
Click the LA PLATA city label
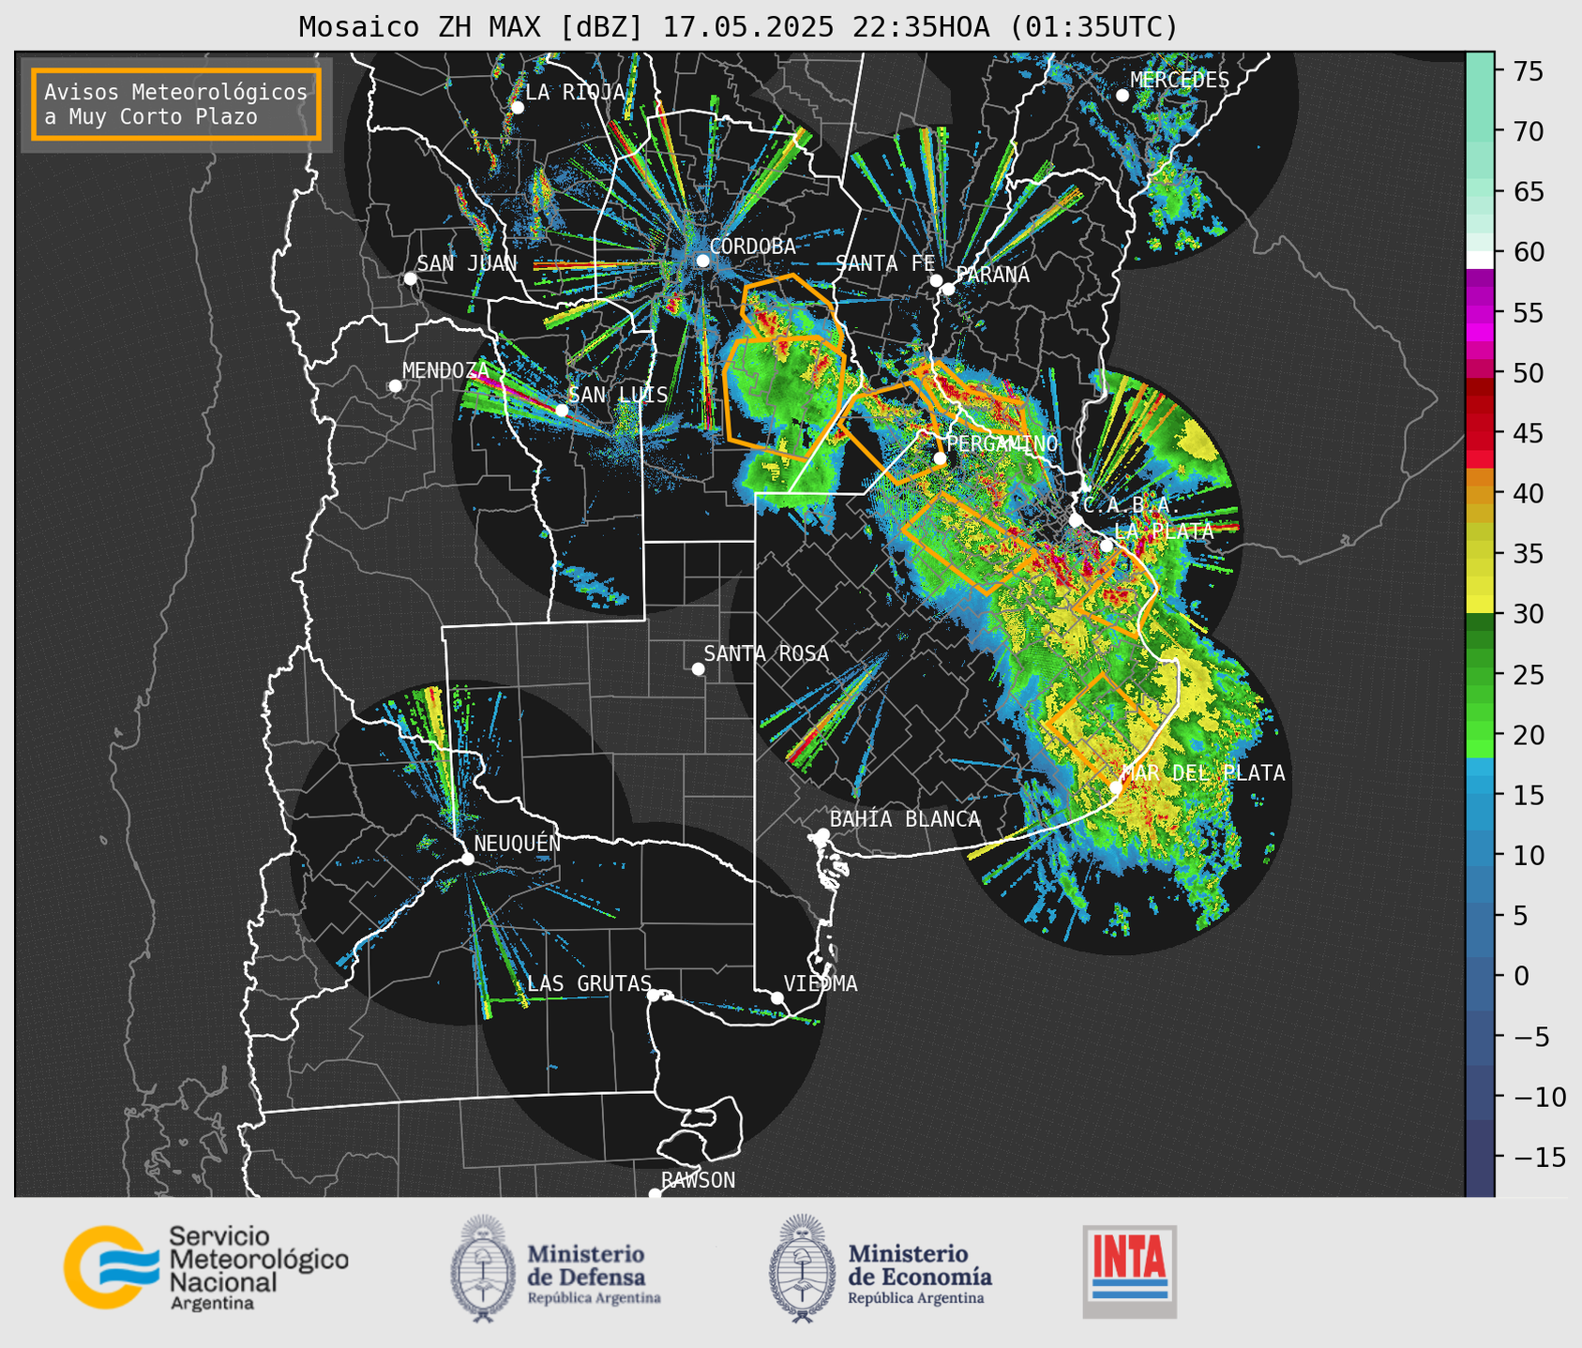pos(1164,531)
